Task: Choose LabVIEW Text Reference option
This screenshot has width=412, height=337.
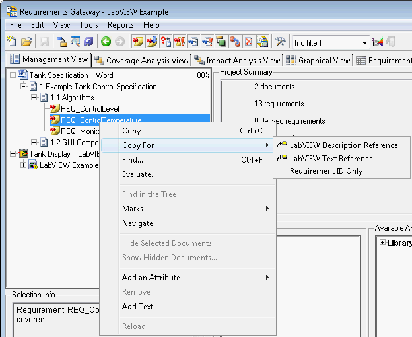Action: tap(331, 159)
